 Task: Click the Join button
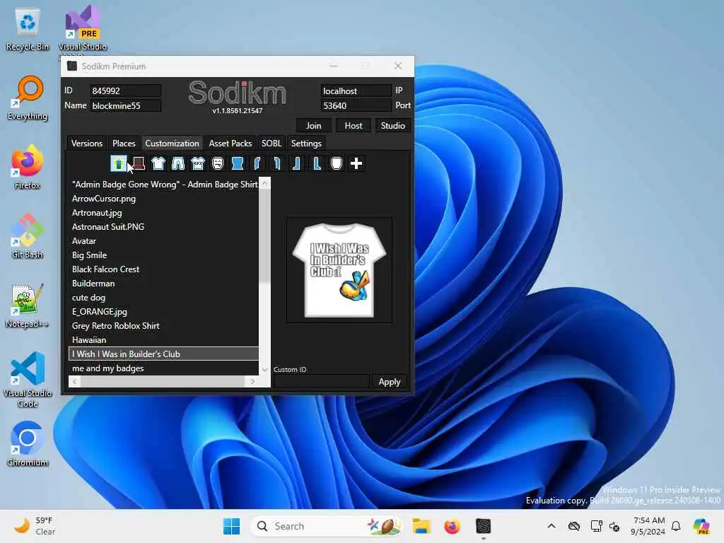tap(313, 126)
